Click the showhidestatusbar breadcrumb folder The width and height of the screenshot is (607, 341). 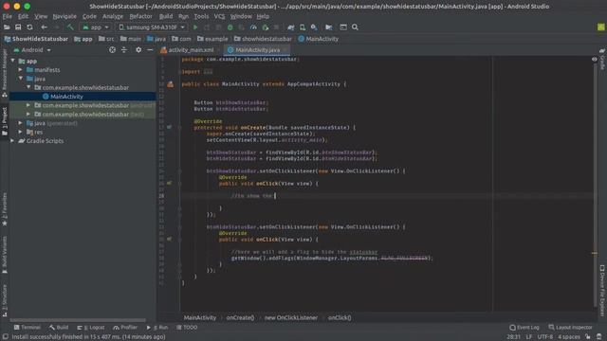click(263, 39)
